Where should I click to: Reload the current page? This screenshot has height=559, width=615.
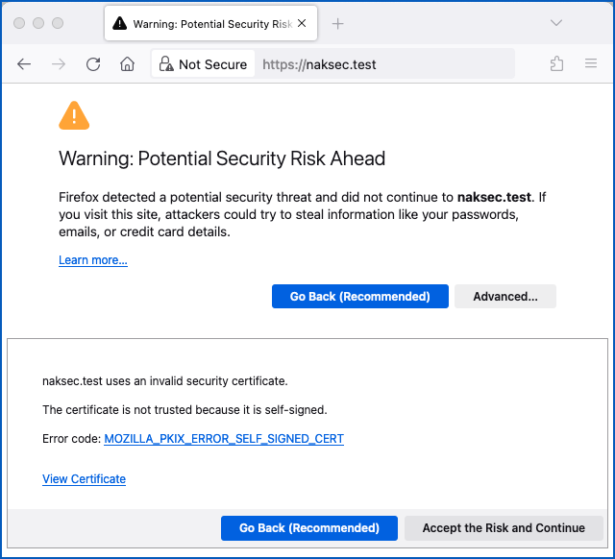pyautogui.click(x=93, y=64)
